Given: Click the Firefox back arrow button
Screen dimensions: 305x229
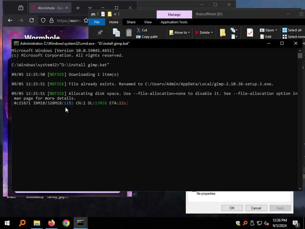Looking at the screenshot, I should [x=10, y=20].
